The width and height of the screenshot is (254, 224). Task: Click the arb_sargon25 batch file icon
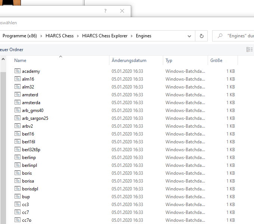pyautogui.click(x=18, y=118)
